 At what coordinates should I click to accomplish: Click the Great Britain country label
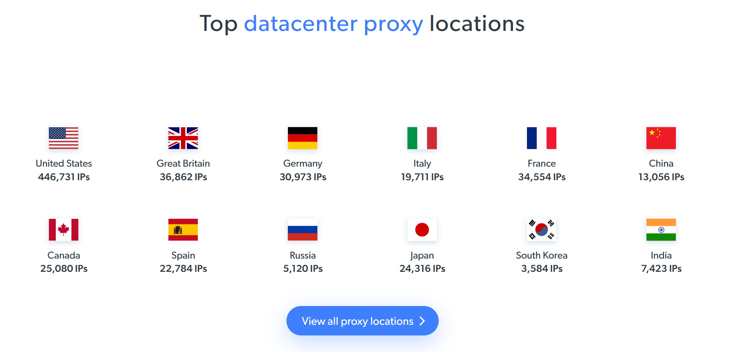click(183, 163)
